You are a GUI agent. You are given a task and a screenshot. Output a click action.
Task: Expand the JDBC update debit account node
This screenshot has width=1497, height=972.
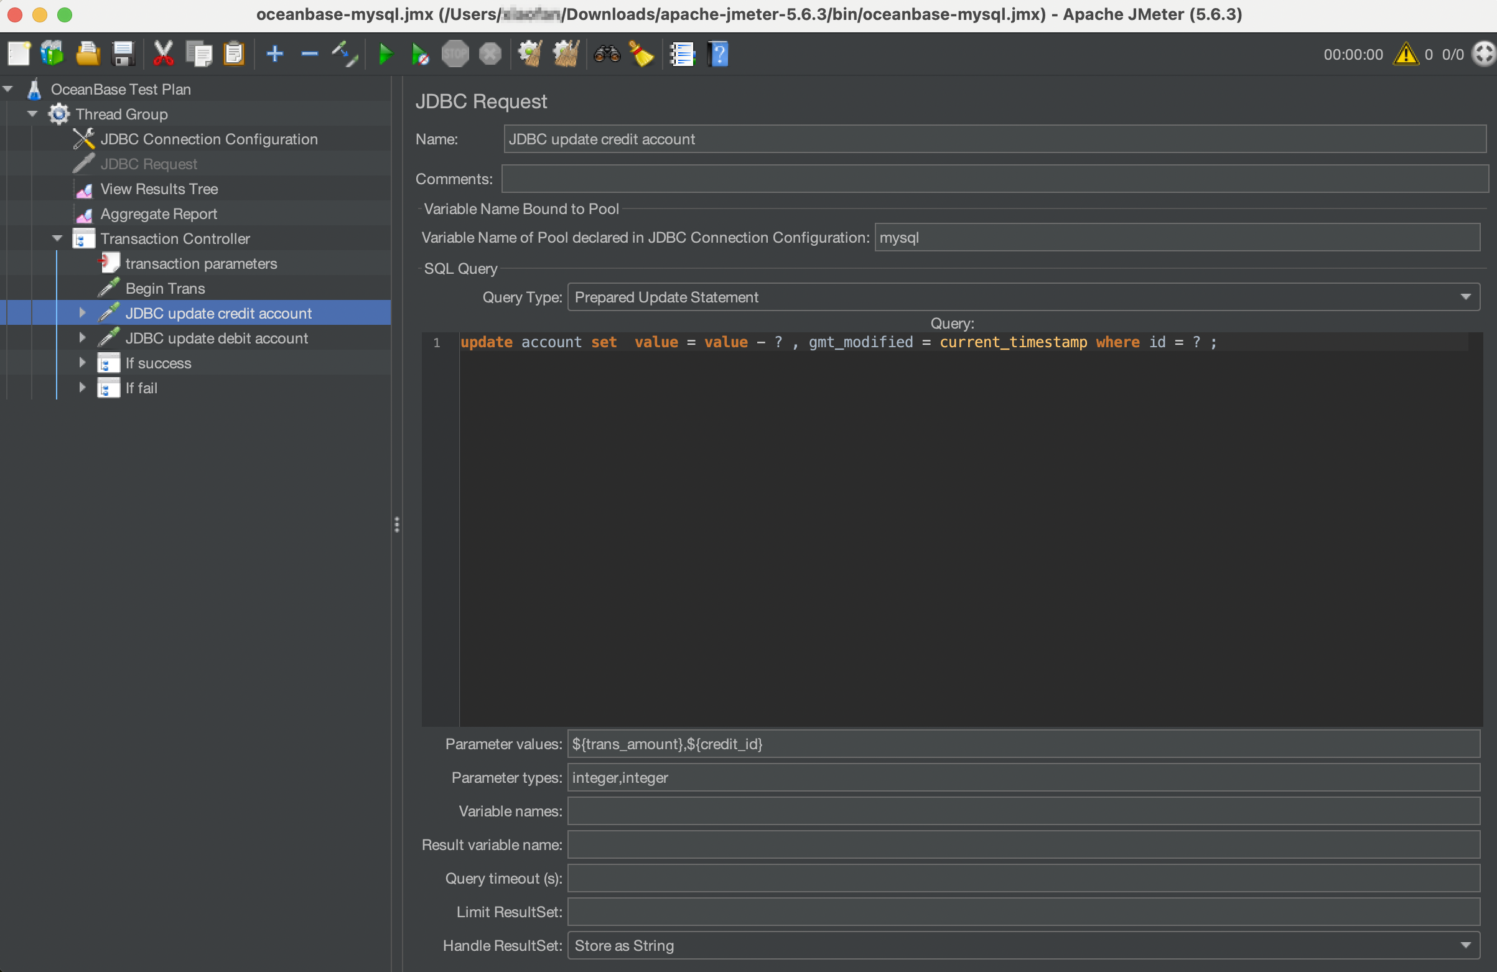coord(82,338)
